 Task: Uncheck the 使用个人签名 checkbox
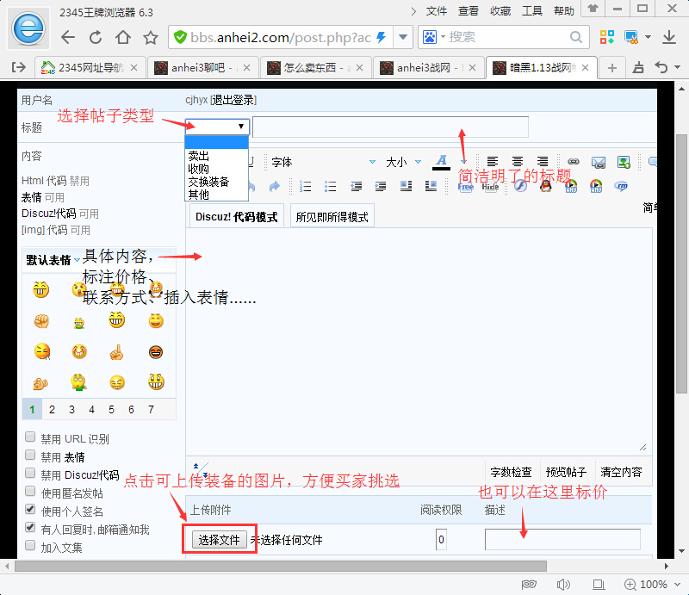point(31,510)
